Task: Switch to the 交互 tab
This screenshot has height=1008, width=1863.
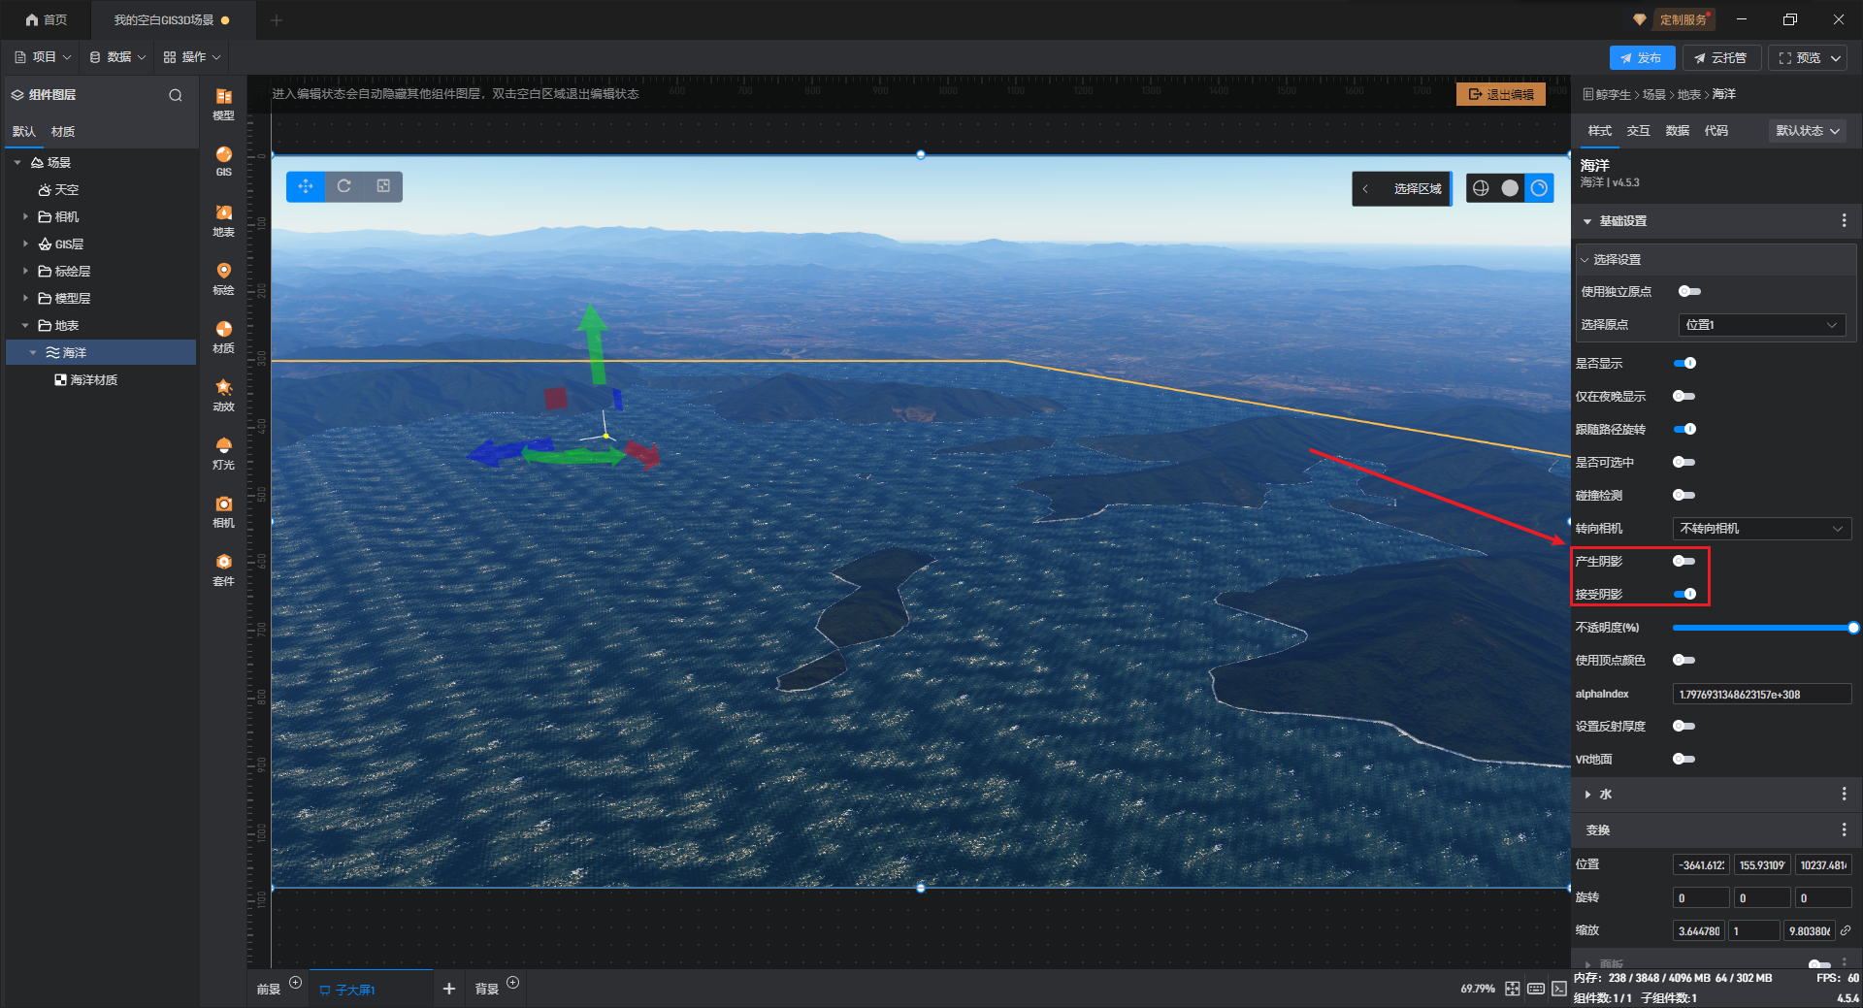Action: (1638, 131)
